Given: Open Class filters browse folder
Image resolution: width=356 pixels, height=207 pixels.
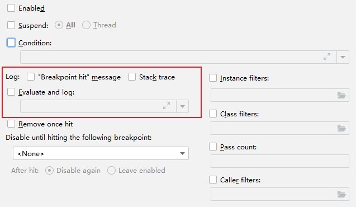Looking at the screenshot, I should point(341,128).
